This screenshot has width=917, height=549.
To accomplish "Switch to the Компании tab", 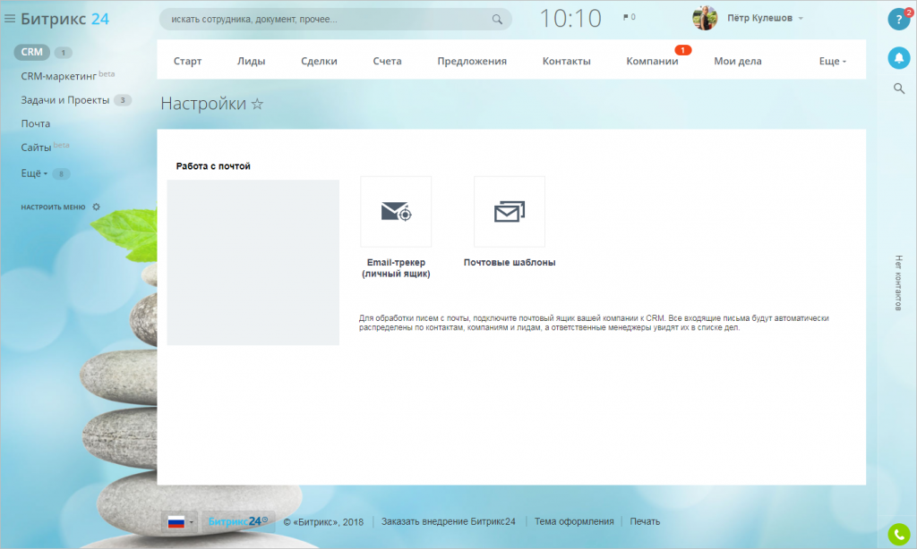I will coord(652,61).
